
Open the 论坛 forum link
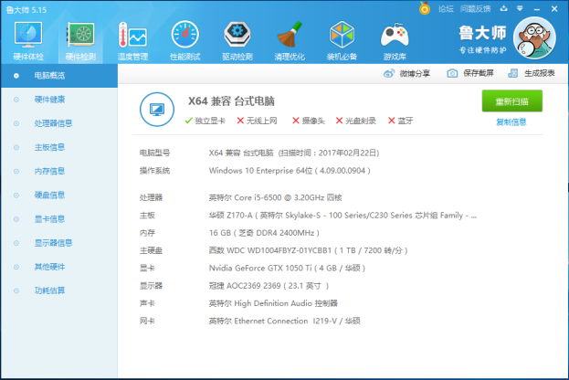(x=446, y=9)
